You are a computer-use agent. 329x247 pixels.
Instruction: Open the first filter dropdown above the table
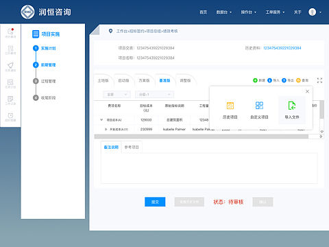[117, 95]
